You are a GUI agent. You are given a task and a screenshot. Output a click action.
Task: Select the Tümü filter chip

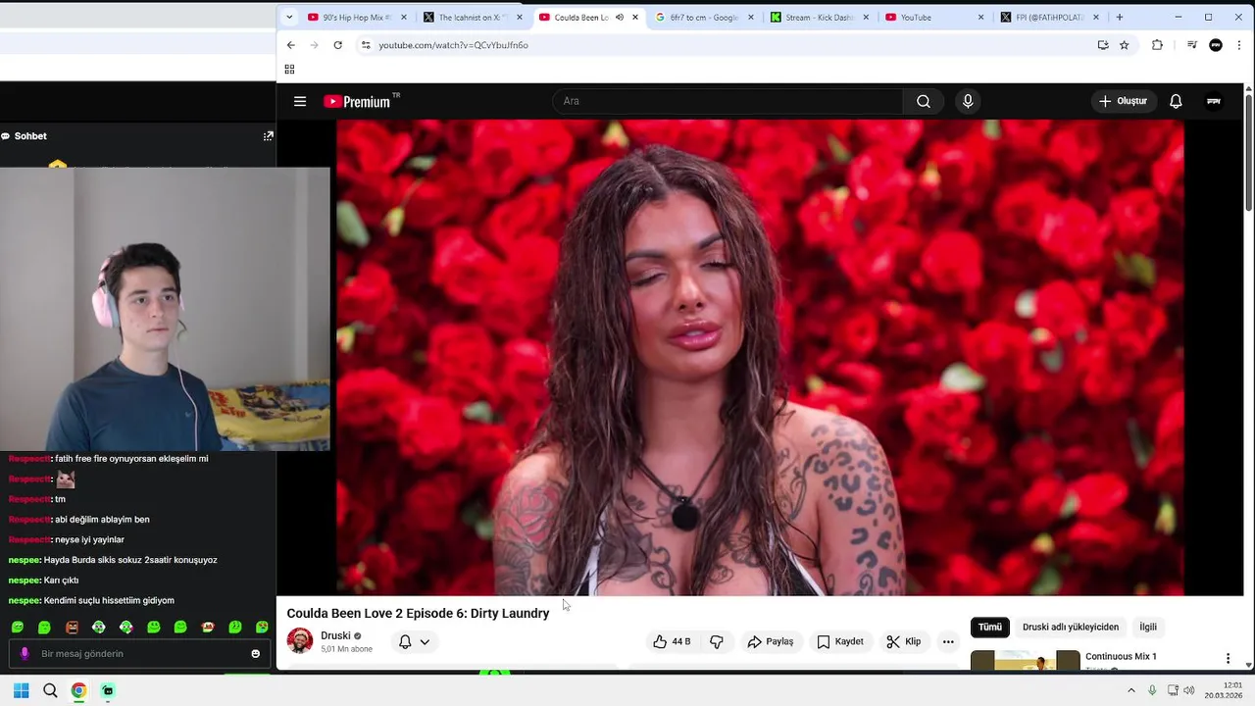tap(990, 627)
